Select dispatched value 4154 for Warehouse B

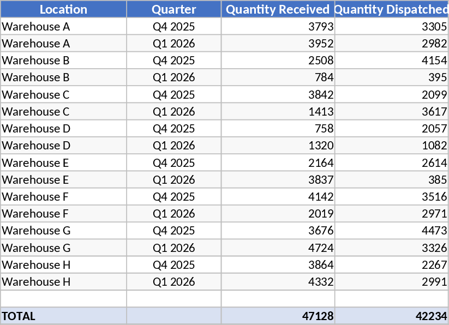click(391, 61)
